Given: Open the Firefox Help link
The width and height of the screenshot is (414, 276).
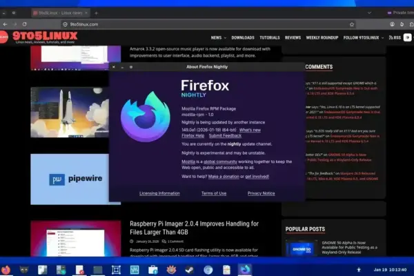Looking at the screenshot, I should pyautogui.click(x=193, y=136).
